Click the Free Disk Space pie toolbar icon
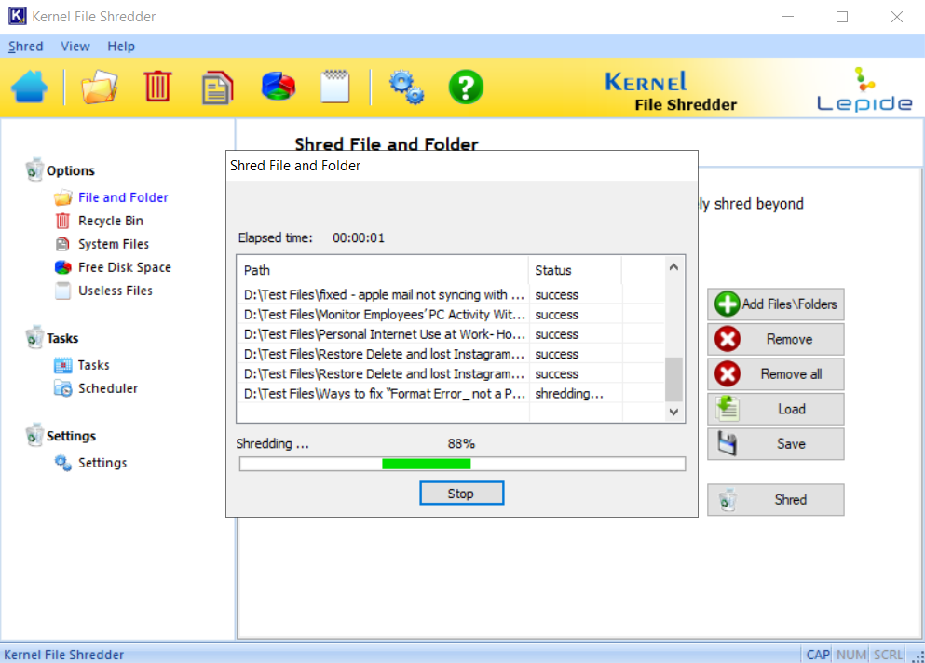 click(279, 87)
